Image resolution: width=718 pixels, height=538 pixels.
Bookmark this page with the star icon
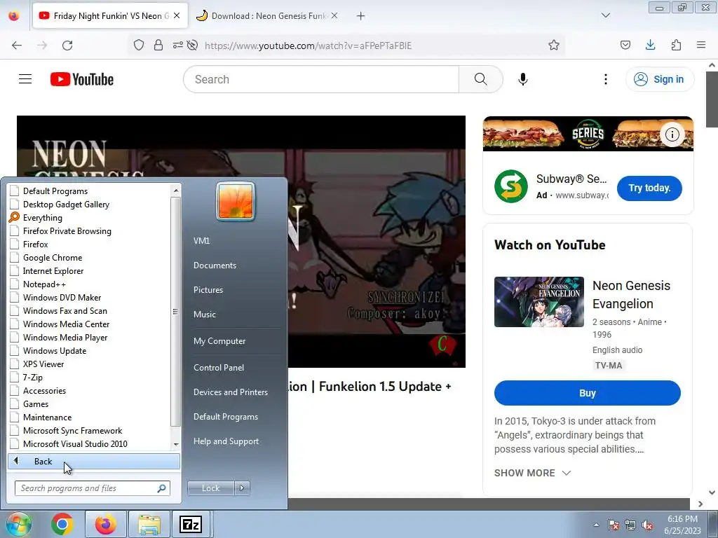coord(554,46)
